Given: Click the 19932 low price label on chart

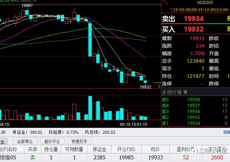Looking at the screenshot, I should point(145,87).
